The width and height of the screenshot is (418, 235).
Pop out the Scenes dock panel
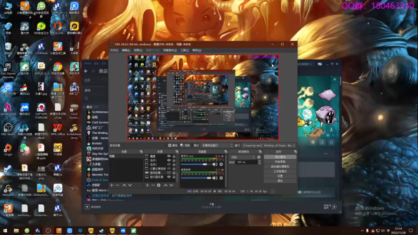[x=141, y=151]
